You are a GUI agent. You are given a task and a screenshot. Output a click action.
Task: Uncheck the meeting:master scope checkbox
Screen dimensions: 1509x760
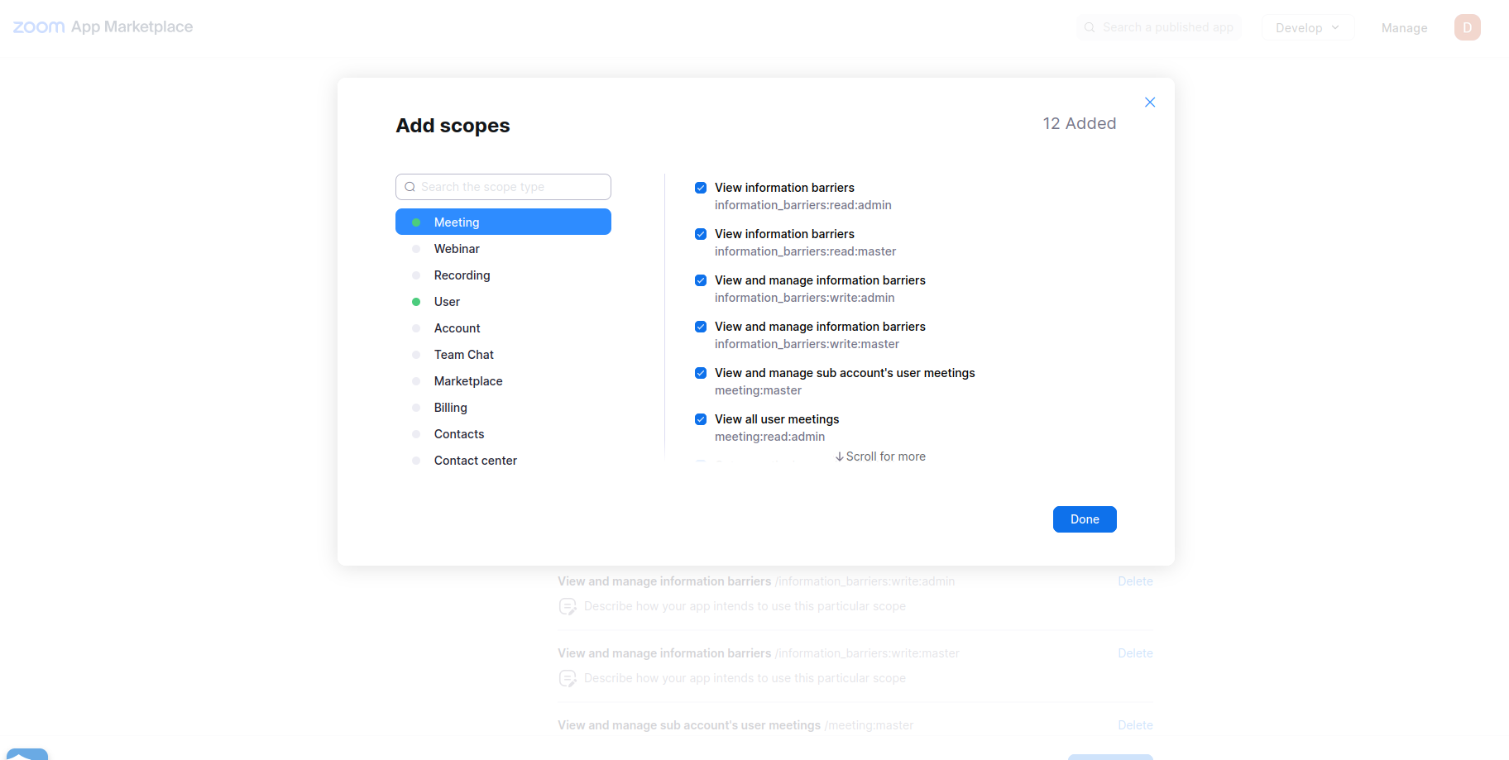pos(701,373)
